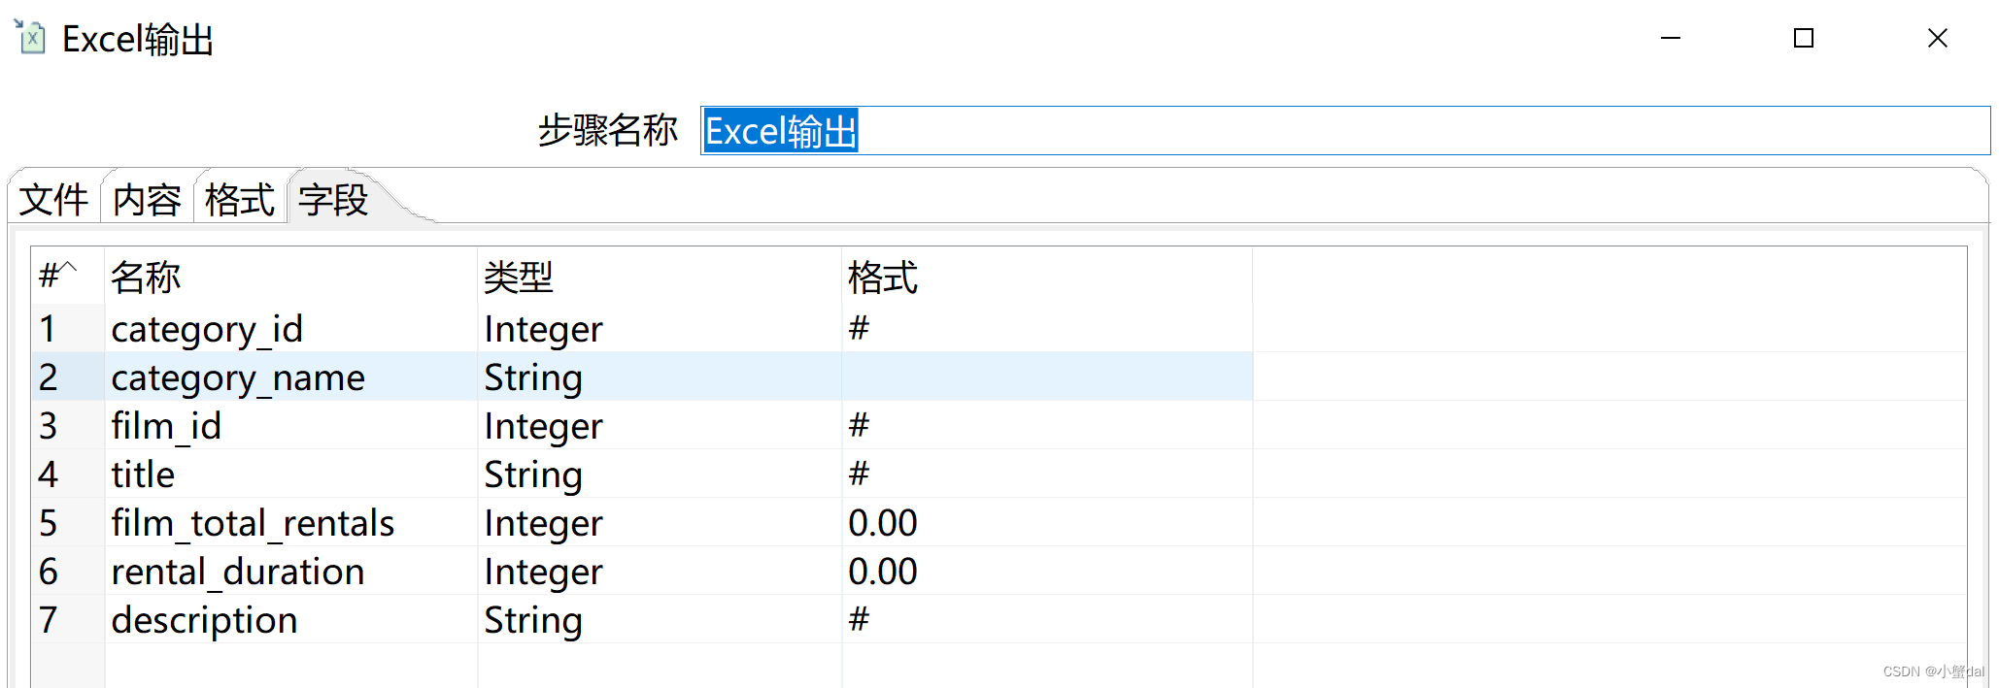1999x688 pixels.
Task: Close the Excel输出 dialog
Action: (x=1938, y=38)
